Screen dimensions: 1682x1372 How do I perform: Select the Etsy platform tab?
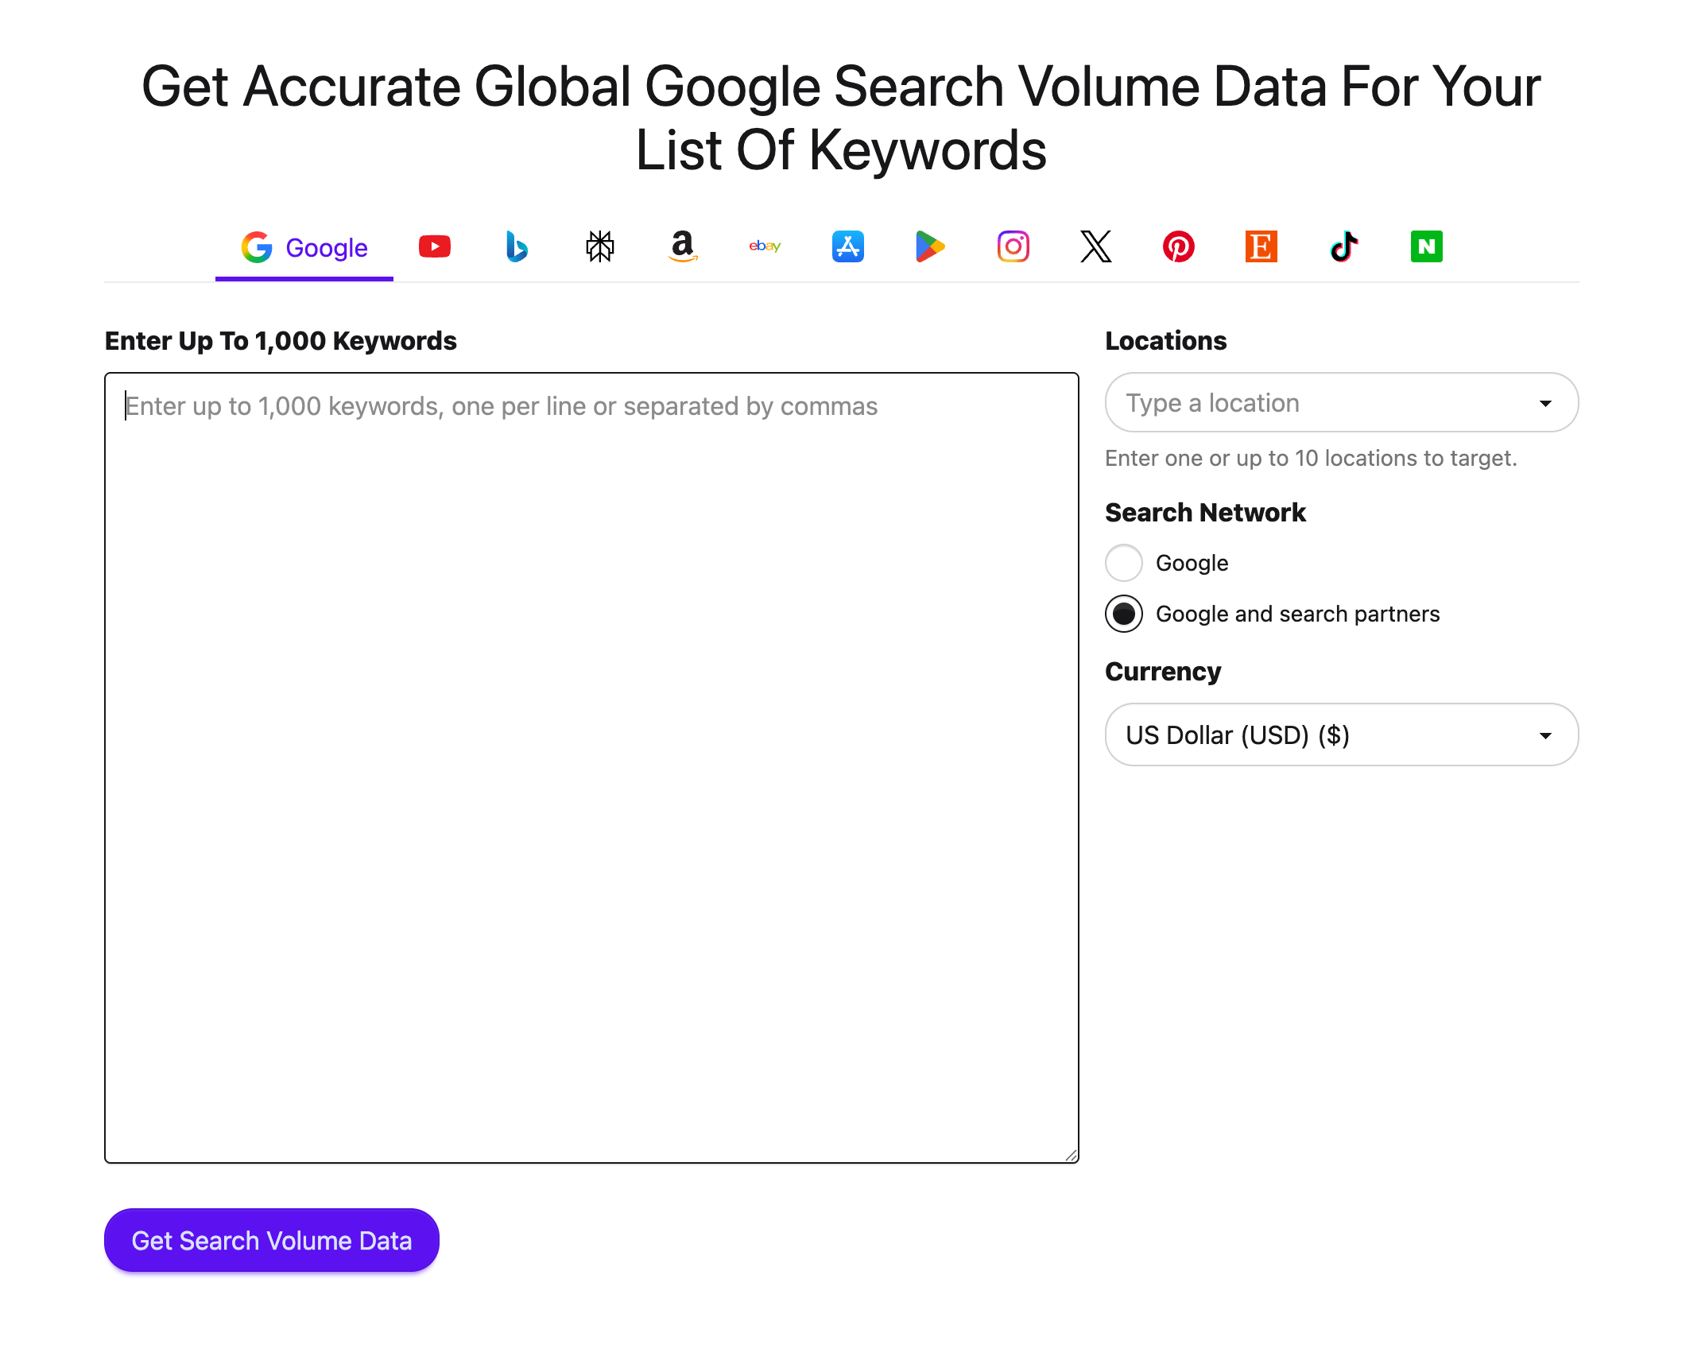tap(1261, 246)
